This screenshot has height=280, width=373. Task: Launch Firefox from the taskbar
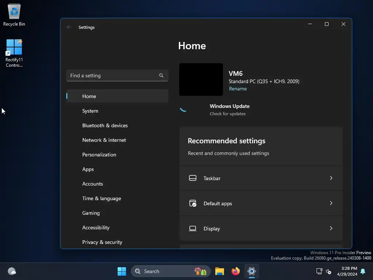(x=236, y=271)
